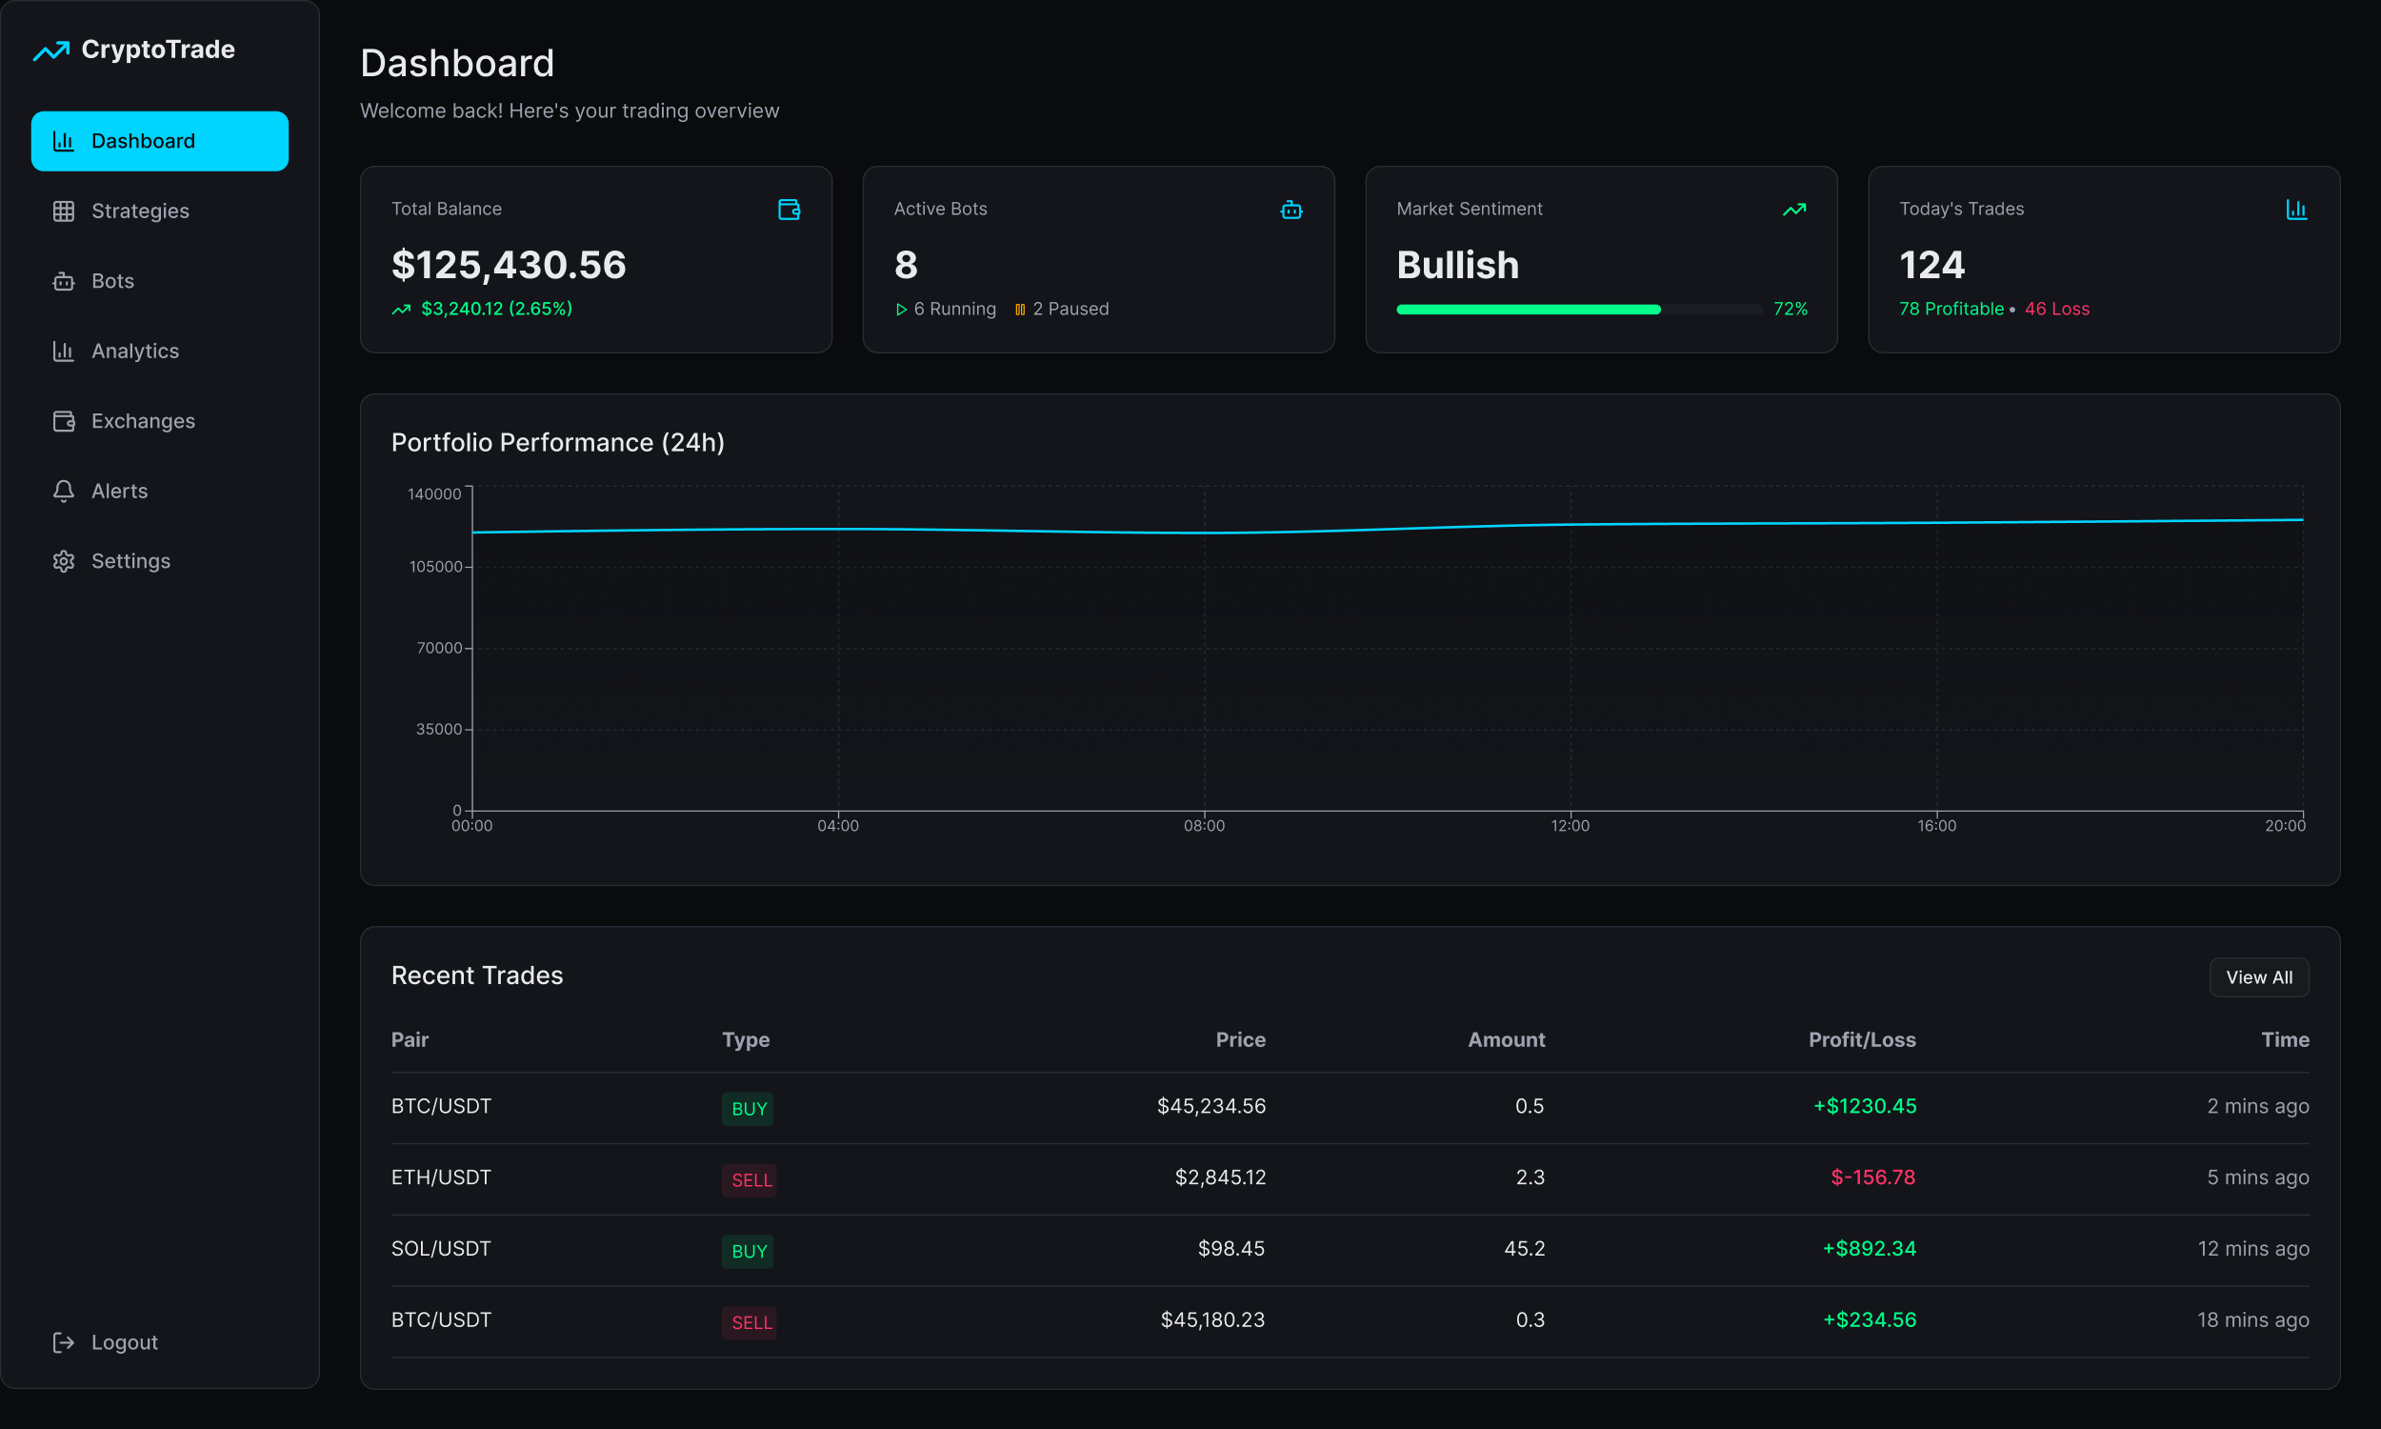Open the Analytics page
2381x1429 pixels.
(x=160, y=352)
